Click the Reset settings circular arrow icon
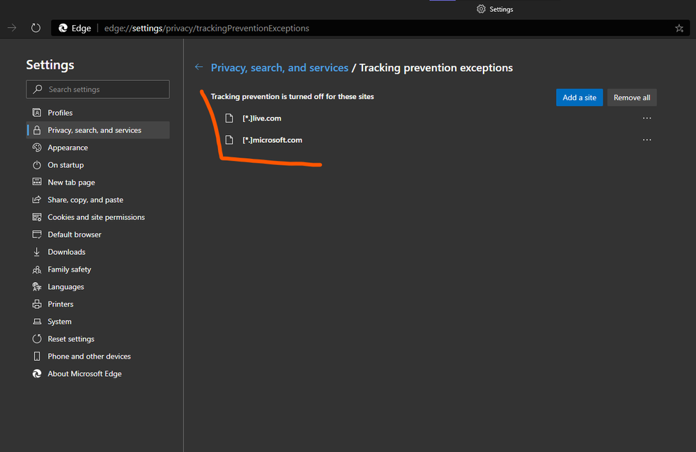The image size is (696, 452). 37,339
